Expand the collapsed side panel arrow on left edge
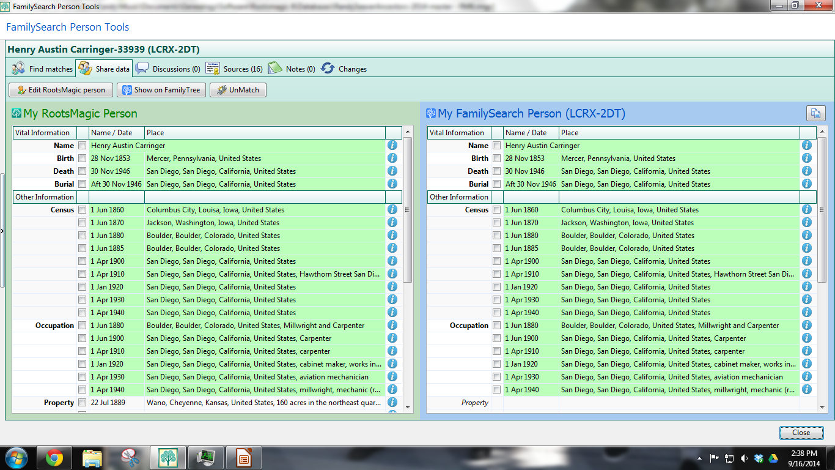 2,231
